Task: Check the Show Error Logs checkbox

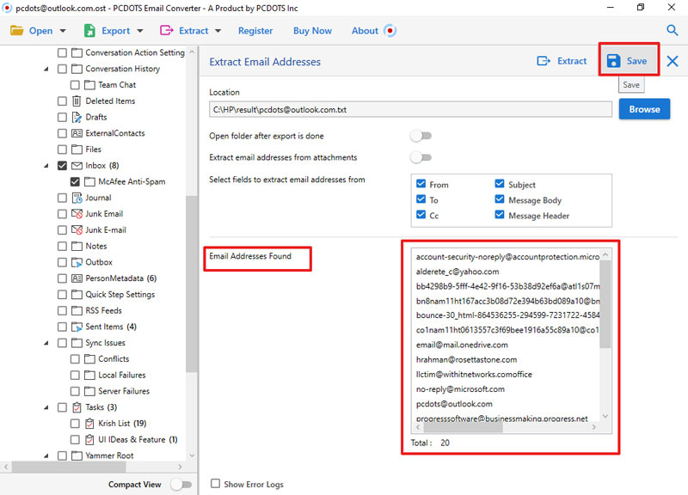Action: click(215, 484)
